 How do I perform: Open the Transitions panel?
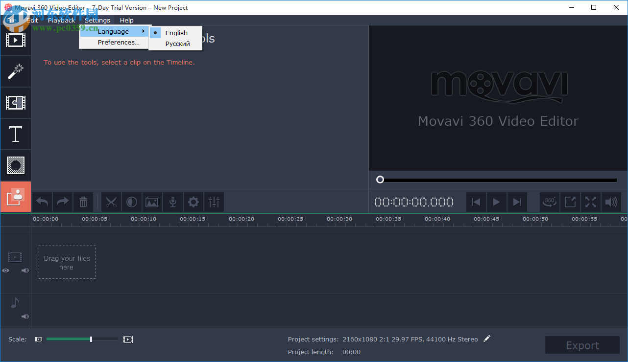[16, 103]
